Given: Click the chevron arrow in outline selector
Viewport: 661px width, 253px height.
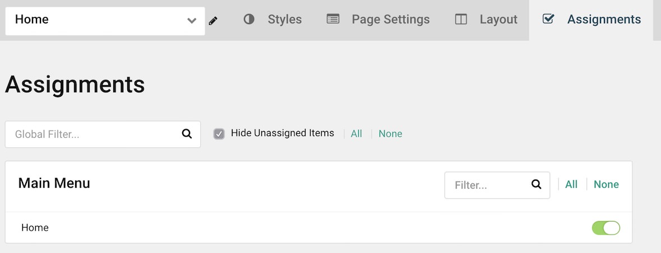Looking at the screenshot, I should [x=192, y=21].
